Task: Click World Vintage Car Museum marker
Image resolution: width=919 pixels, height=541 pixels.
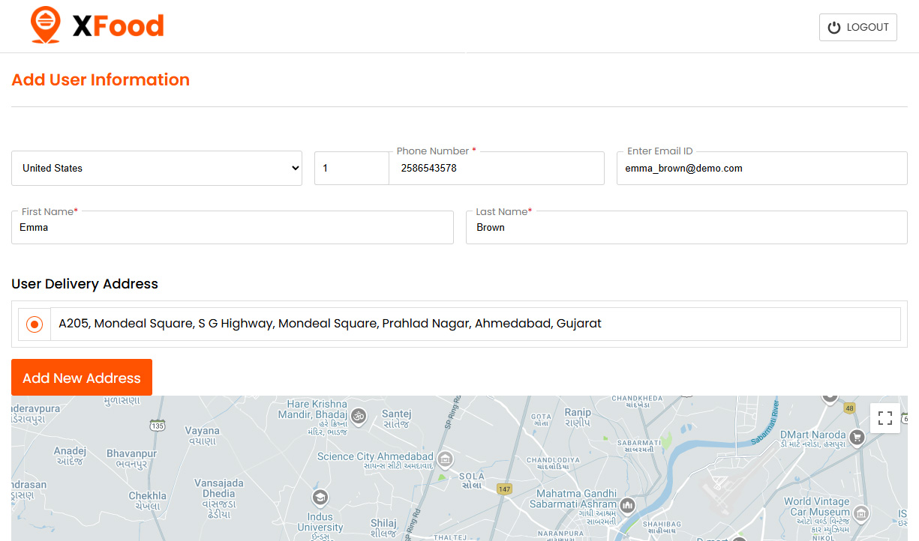Action: (862, 513)
